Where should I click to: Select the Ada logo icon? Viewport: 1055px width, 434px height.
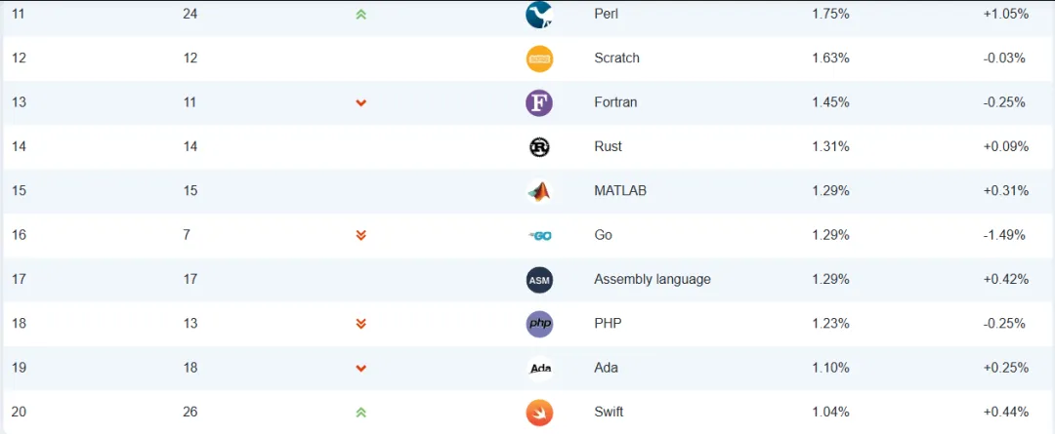click(x=539, y=368)
